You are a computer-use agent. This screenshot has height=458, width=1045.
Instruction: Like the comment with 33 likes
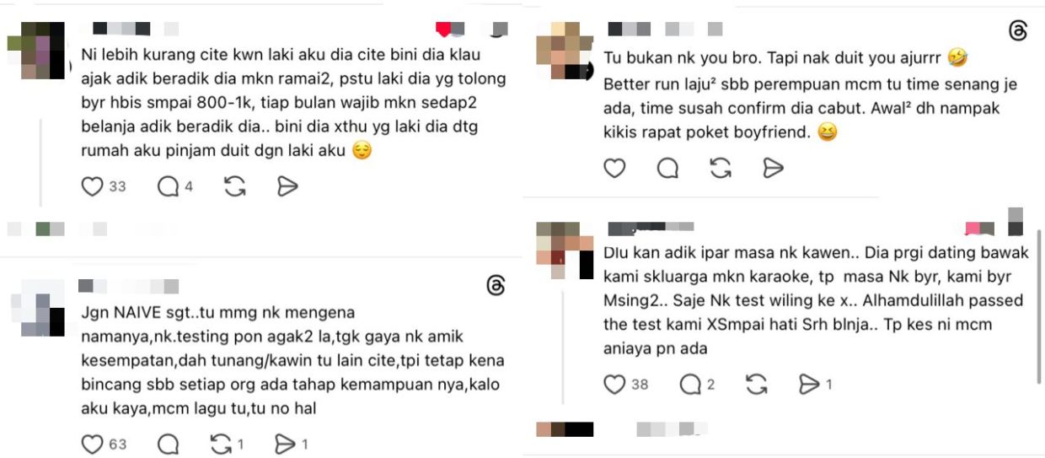coord(92,186)
